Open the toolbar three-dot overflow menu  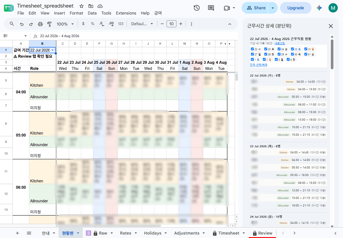pyautogui.click(x=192, y=24)
